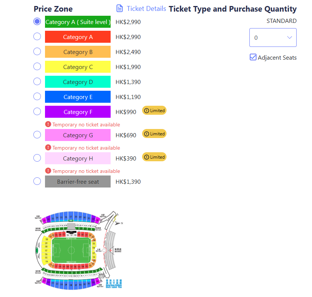312x297 pixels.
Task: Open the Ticket Details link
Action: [146, 9]
